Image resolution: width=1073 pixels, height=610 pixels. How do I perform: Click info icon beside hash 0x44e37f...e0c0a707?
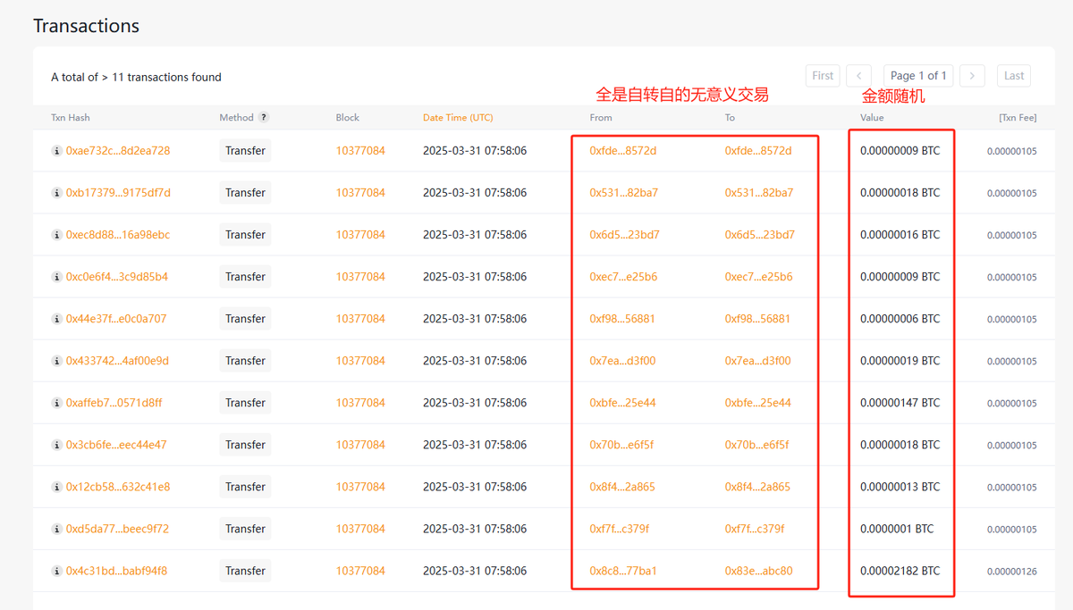pos(56,319)
